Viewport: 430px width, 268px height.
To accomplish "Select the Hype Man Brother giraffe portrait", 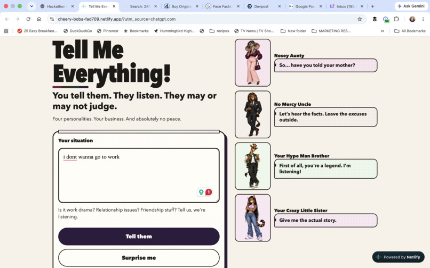I will point(252,166).
